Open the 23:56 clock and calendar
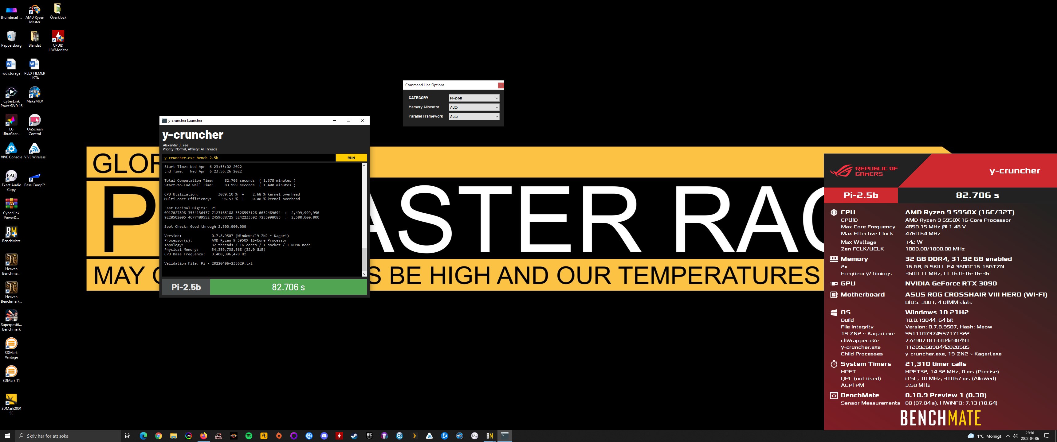The image size is (1057, 442). pyautogui.click(x=1030, y=436)
